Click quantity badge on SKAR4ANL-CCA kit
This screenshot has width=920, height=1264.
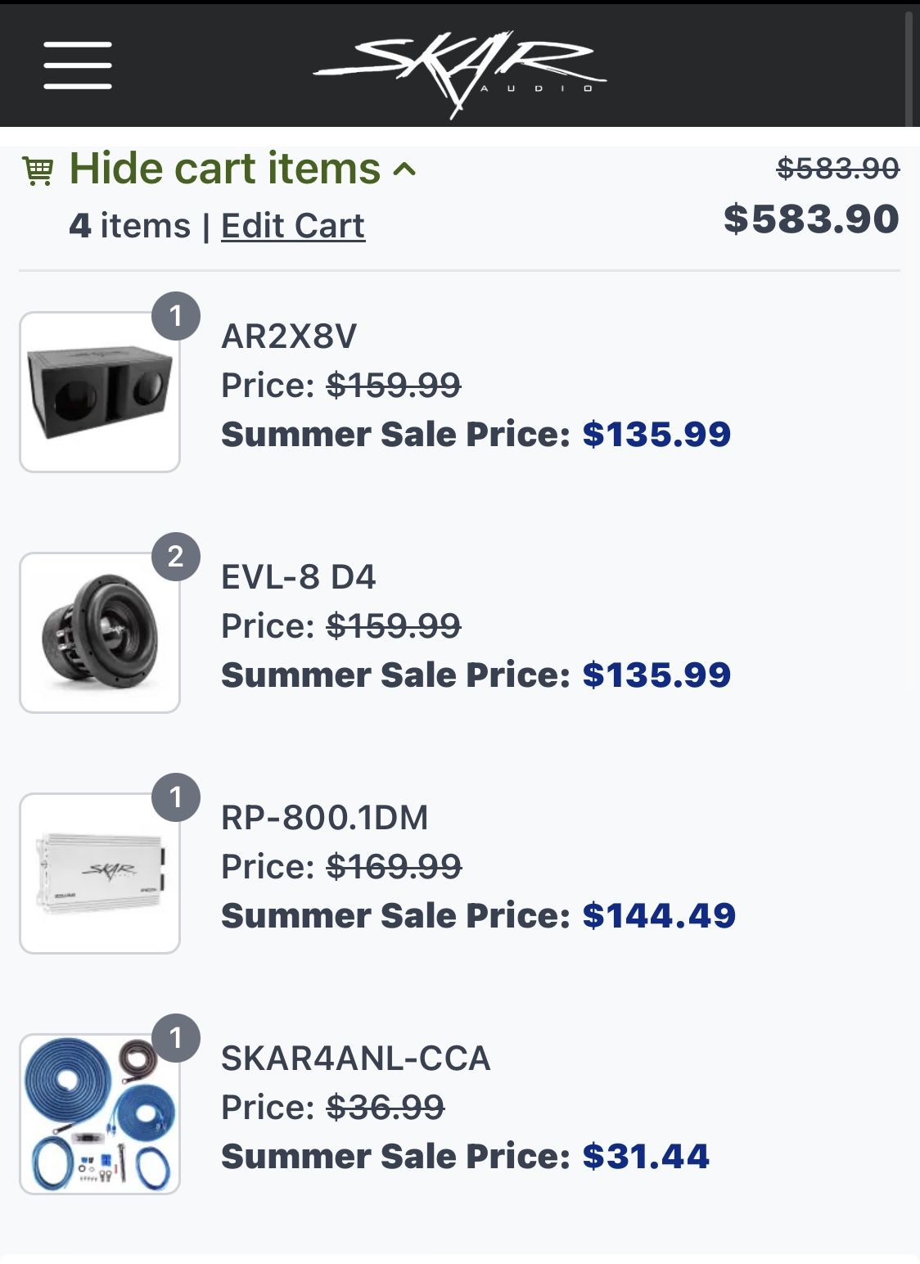click(x=175, y=1038)
